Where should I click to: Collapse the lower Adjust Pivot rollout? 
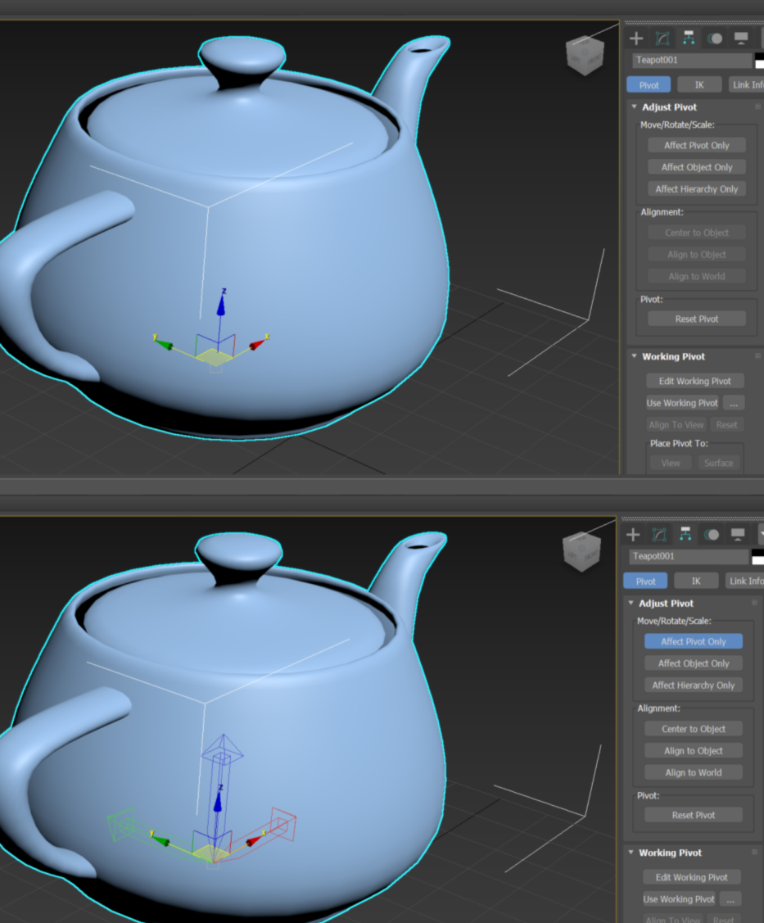[631, 603]
